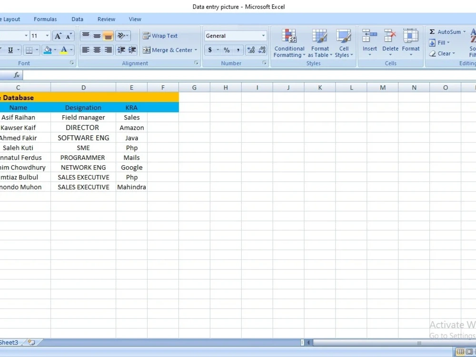Open Number dialog launcher
The height and width of the screenshot is (357, 476).
tap(264, 63)
